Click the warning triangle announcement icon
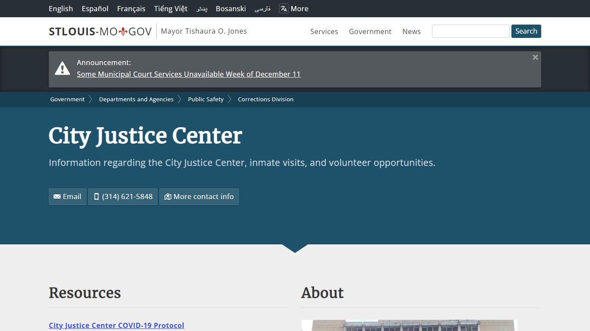Image resolution: width=590 pixels, height=331 pixels. pos(62,68)
